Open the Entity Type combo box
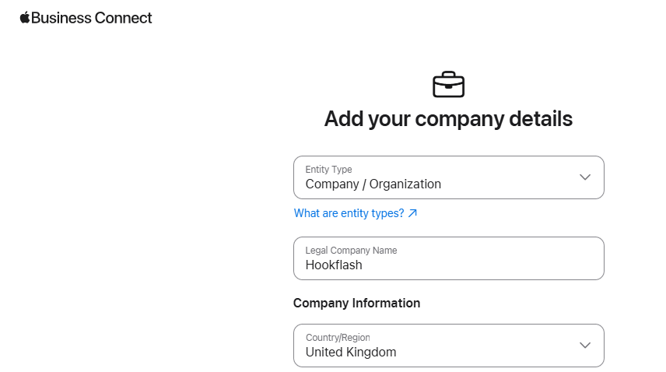The height and width of the screenshot is (372, 666). (x=448, y=177)
